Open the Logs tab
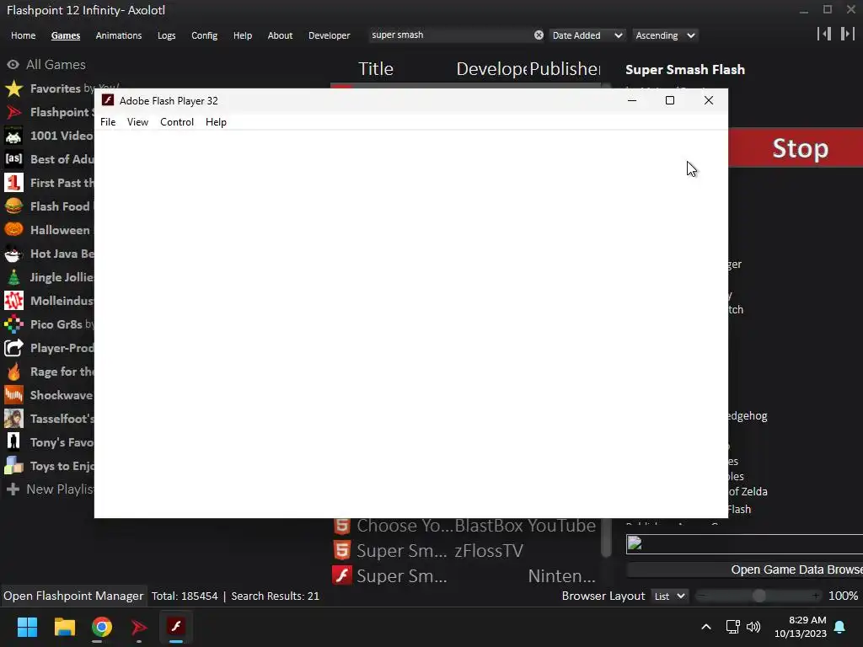The width and height of the screenshot is (863, 647). [x=166, y=35]
